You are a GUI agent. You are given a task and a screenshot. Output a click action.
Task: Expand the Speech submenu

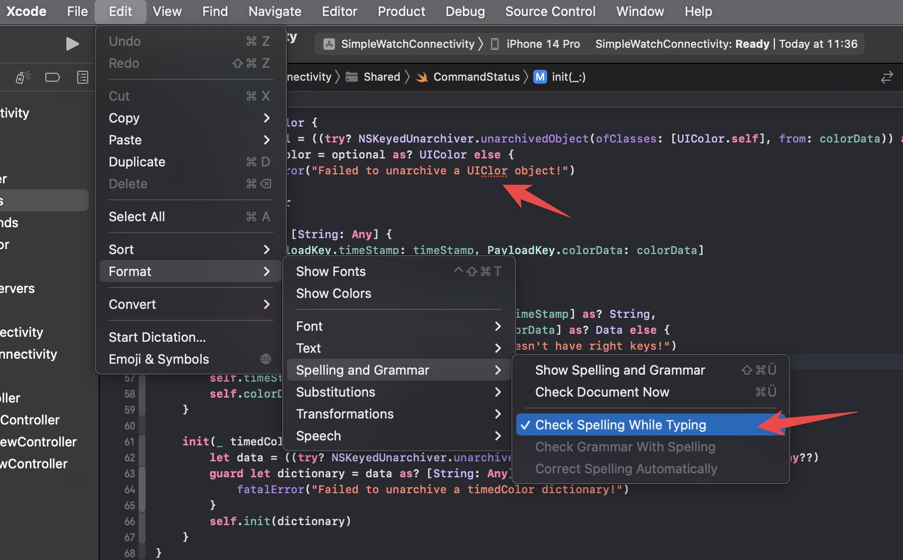pos(399,435)
